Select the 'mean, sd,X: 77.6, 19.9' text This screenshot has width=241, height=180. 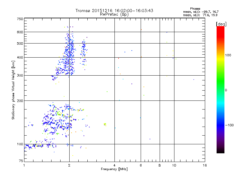(200, 15)
